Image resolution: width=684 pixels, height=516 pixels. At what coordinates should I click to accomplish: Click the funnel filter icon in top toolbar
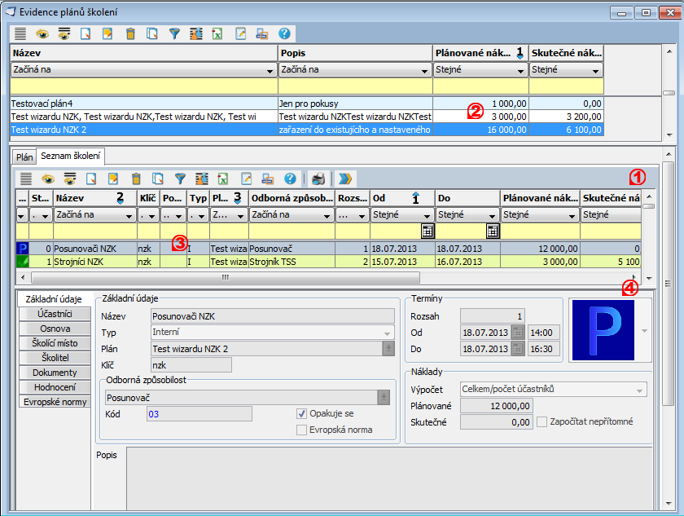pyautogui.click(x=174, y=34)
